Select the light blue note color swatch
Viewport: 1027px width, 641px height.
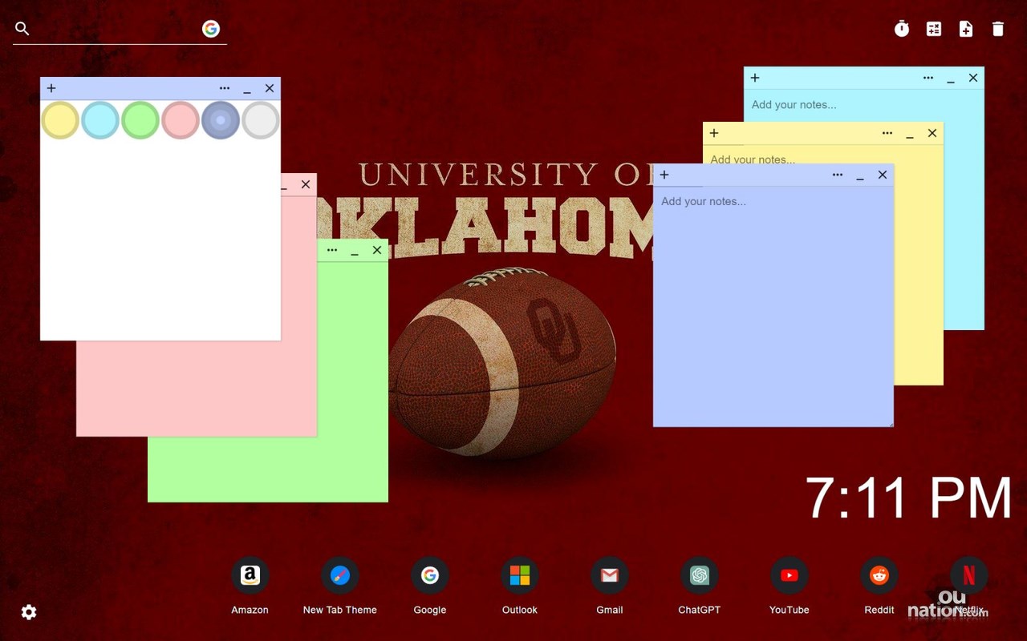100,120
